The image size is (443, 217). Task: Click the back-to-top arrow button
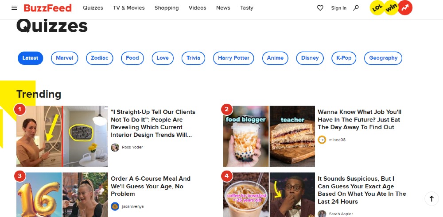(431, 199)
